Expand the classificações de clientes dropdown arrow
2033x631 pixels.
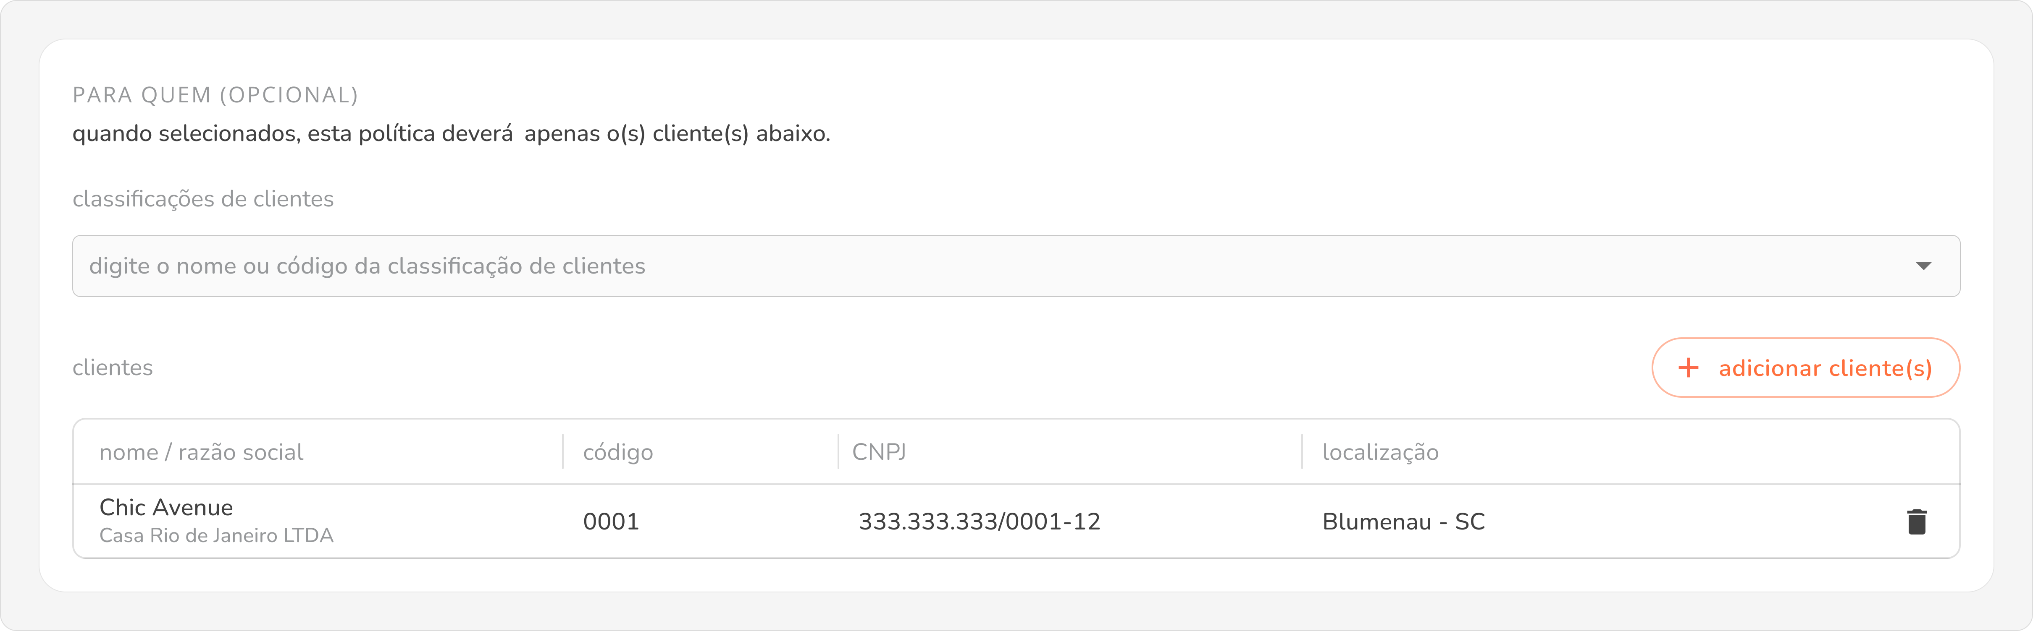click(x=1923, y=266)
